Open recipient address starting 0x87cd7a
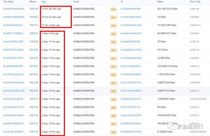This screenshot has width=210, height=136. pyautogui.click(x=131, y=107)
